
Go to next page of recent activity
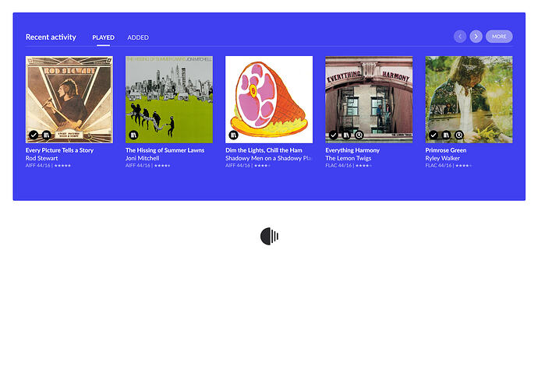[476, 37]
